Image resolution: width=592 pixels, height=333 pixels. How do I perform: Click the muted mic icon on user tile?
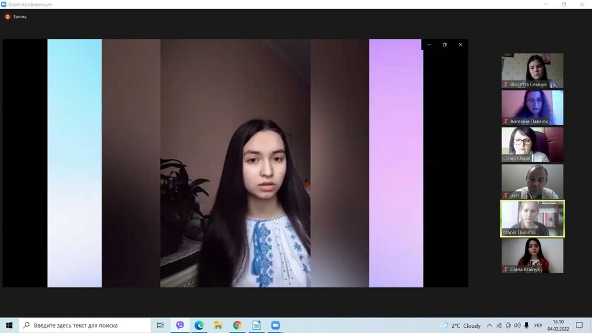tap(506, 195)
